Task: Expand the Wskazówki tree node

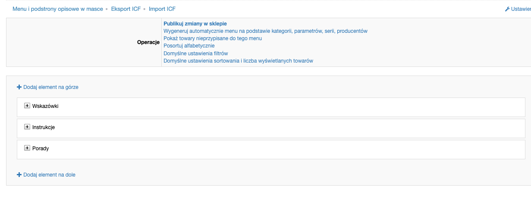Action: coord(27,106)
